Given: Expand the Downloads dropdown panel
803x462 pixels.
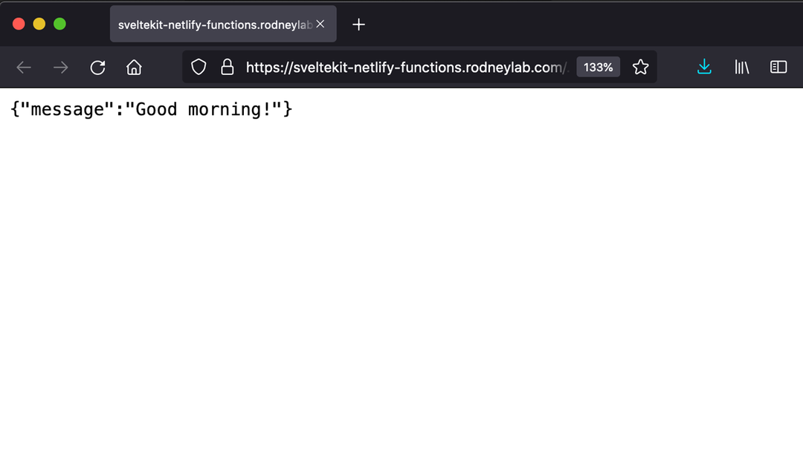Looking at the screenshot, I should 704,67.
